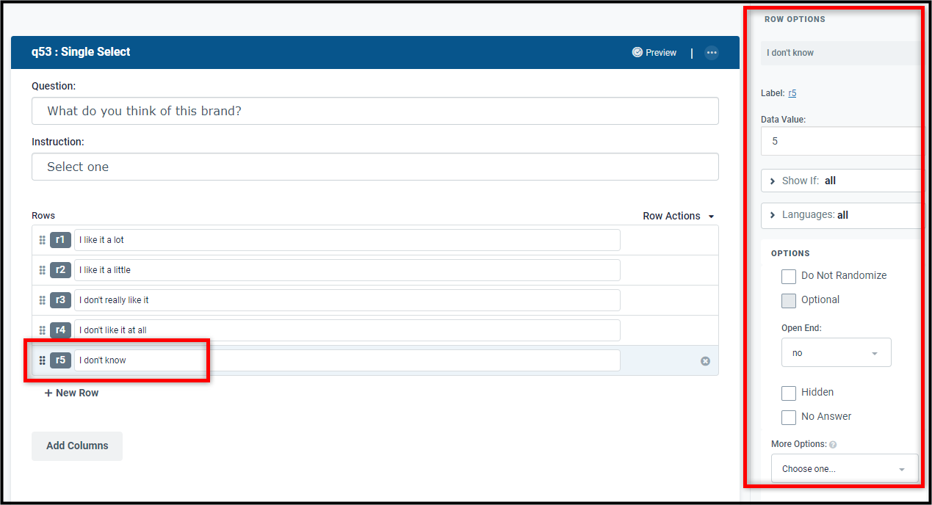Enable the Do Not Randomize checkbox
Screen dimensions: 932x505
coord(789,277)
